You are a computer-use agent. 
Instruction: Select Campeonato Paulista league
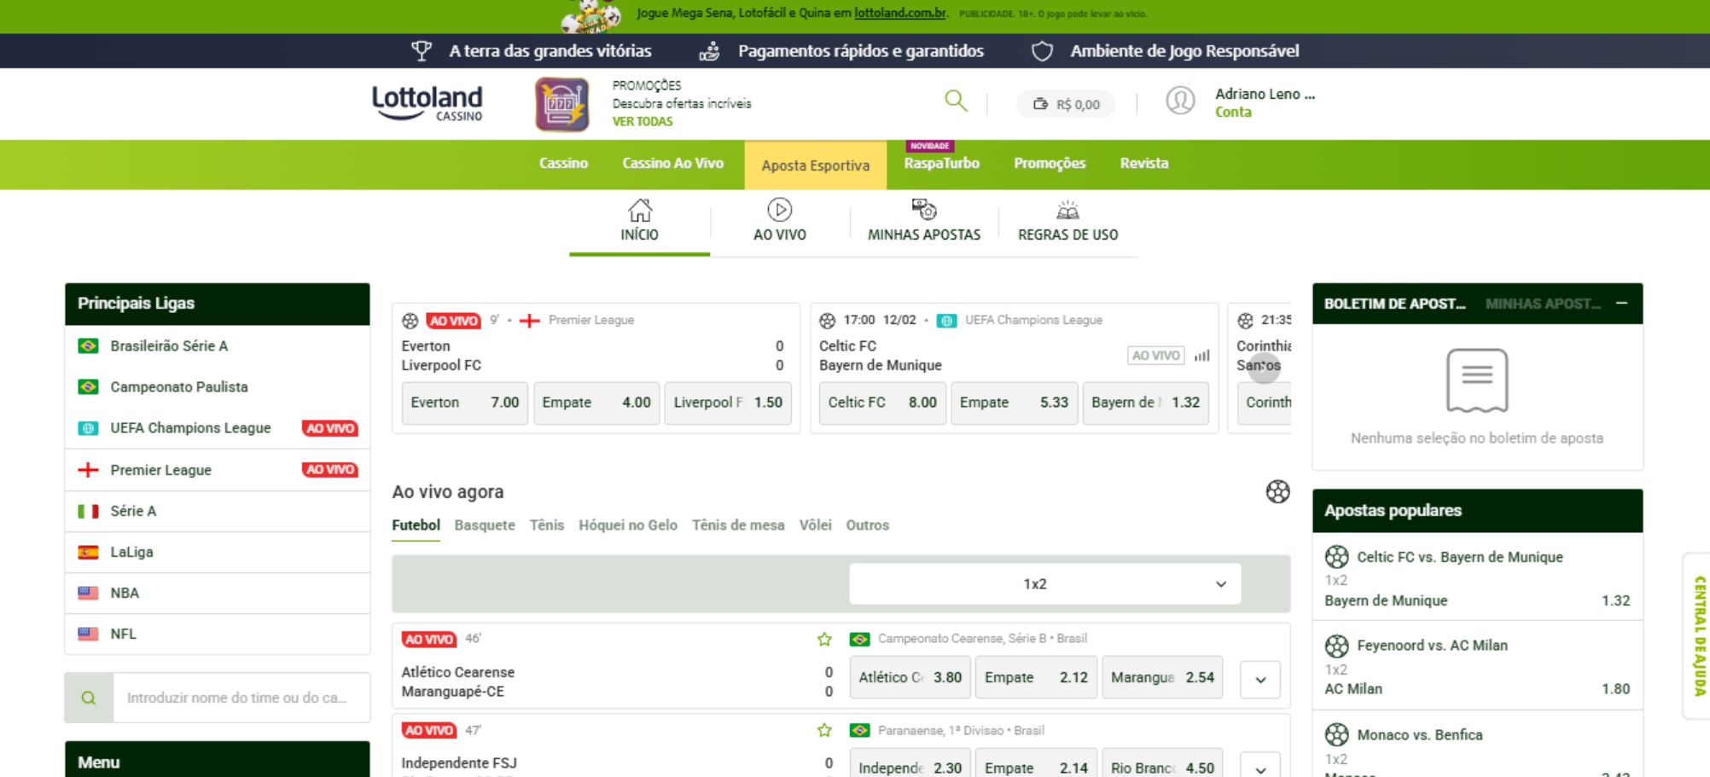(x=218, y=387)
